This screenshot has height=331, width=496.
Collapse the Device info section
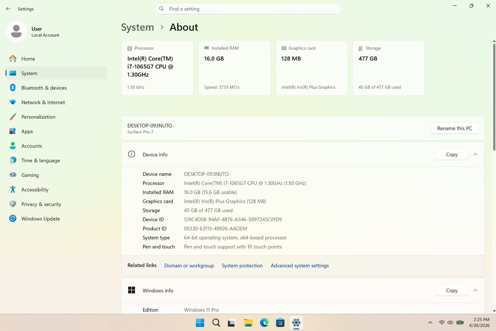coord(475,154)
